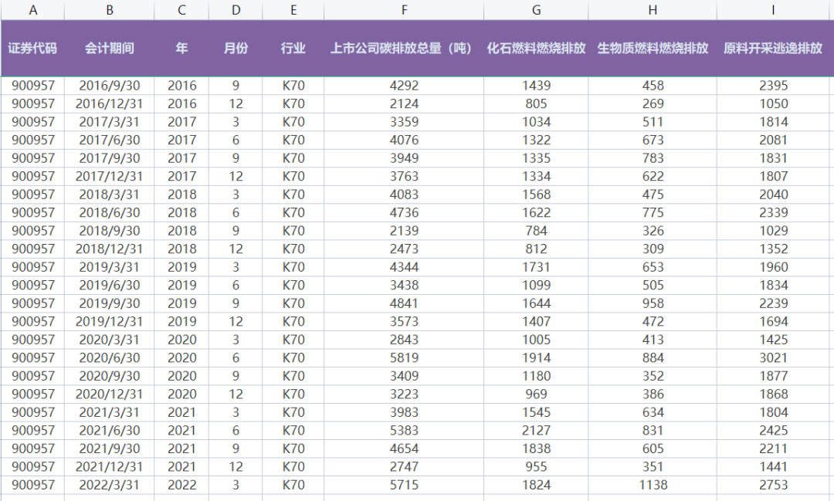Select column D header

(x=236, y=10)
